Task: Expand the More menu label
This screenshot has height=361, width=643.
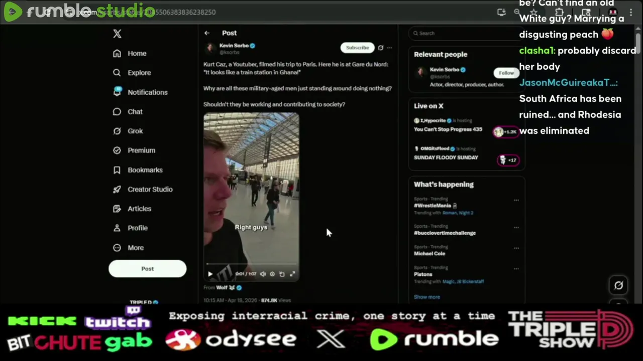Action: click(x=136, y=248)
